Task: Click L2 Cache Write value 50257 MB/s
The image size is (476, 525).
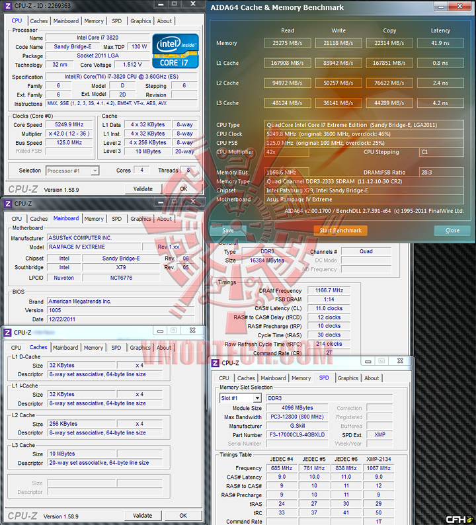Action: click(338, 83)
